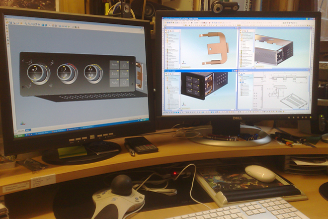The height and width of the screenshot is (219, 328).
Task: Select middle rotary knob with red-blue arc
Action: point(67,73)
